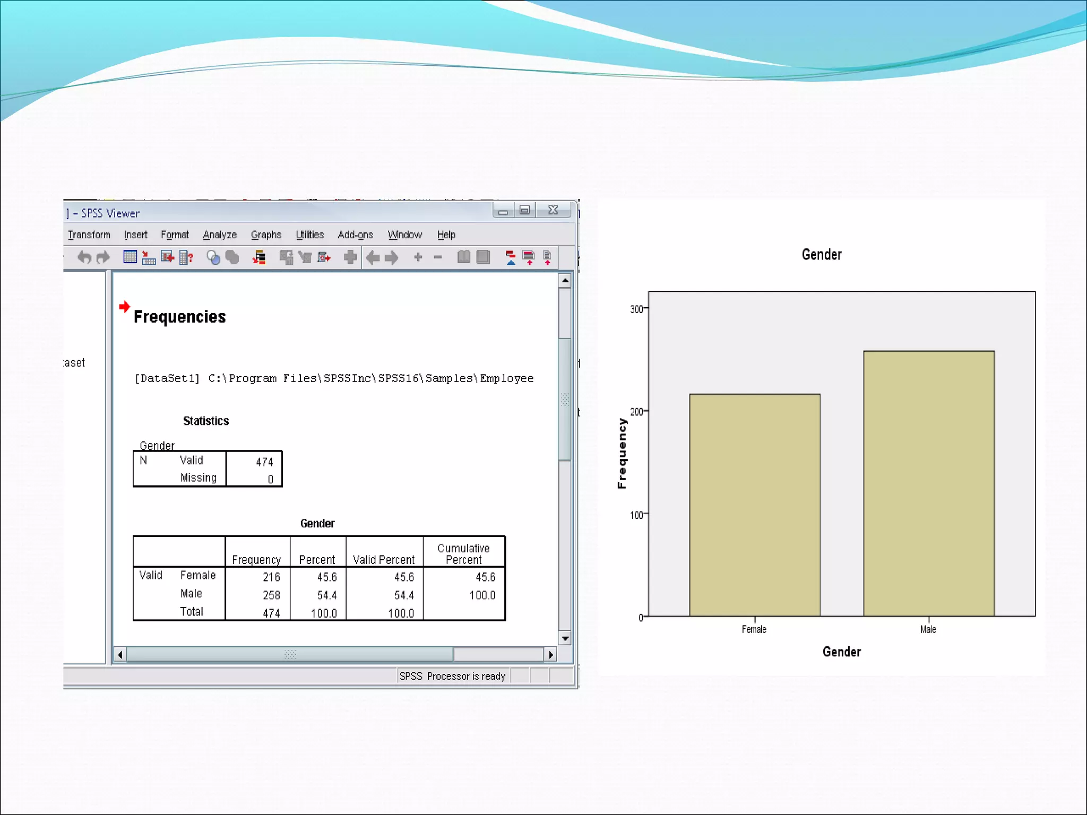Expand outline item with plus icon

418,257
